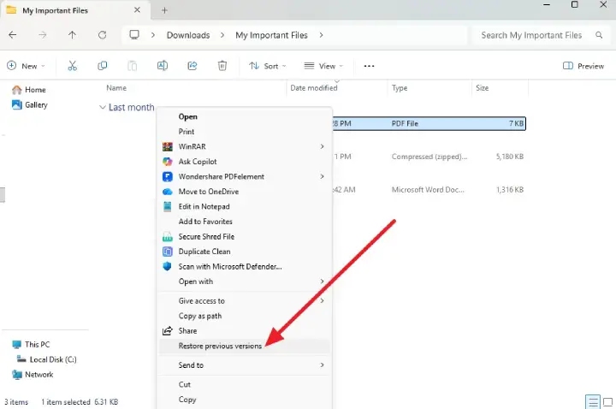Open This PC in navigation pane

coord(31,345)
